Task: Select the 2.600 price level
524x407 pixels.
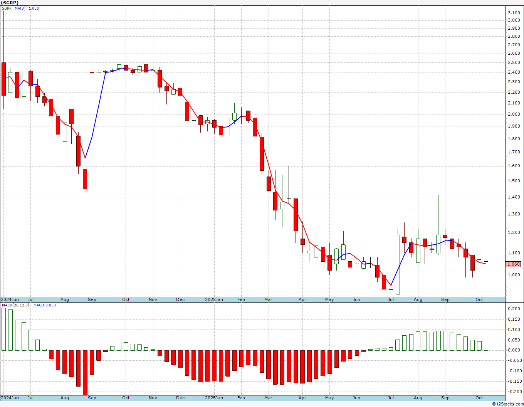Action: tap(514, 53)
